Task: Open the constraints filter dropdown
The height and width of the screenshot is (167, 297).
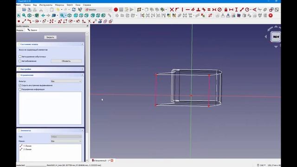Action: coord(66,81)
